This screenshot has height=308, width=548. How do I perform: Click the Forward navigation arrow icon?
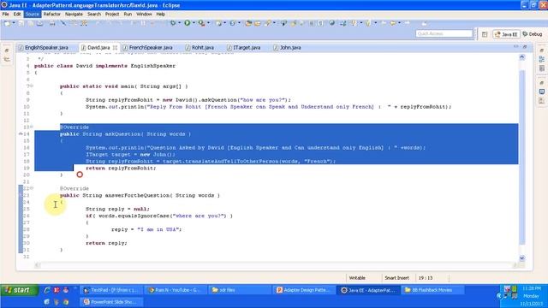tap(408, 23)
